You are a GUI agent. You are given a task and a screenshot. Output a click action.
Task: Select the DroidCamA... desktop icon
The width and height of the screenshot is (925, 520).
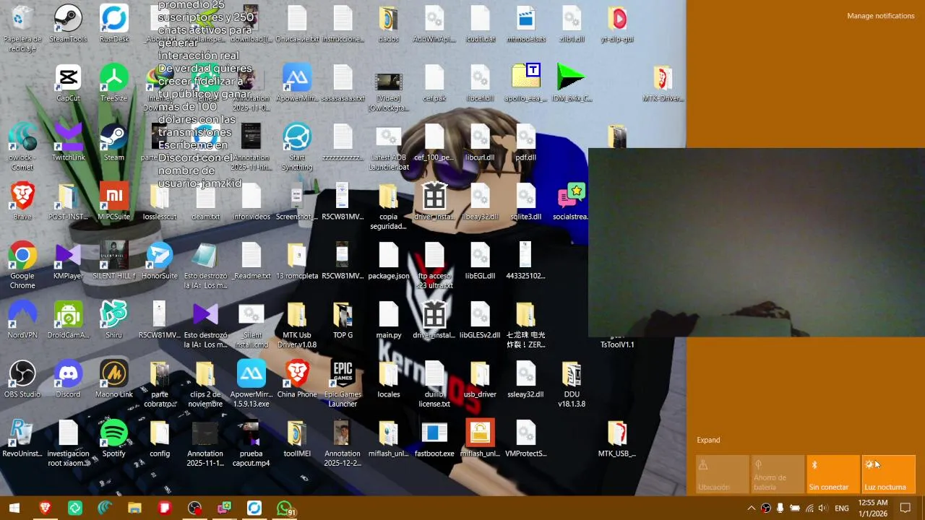click(68, 320)
